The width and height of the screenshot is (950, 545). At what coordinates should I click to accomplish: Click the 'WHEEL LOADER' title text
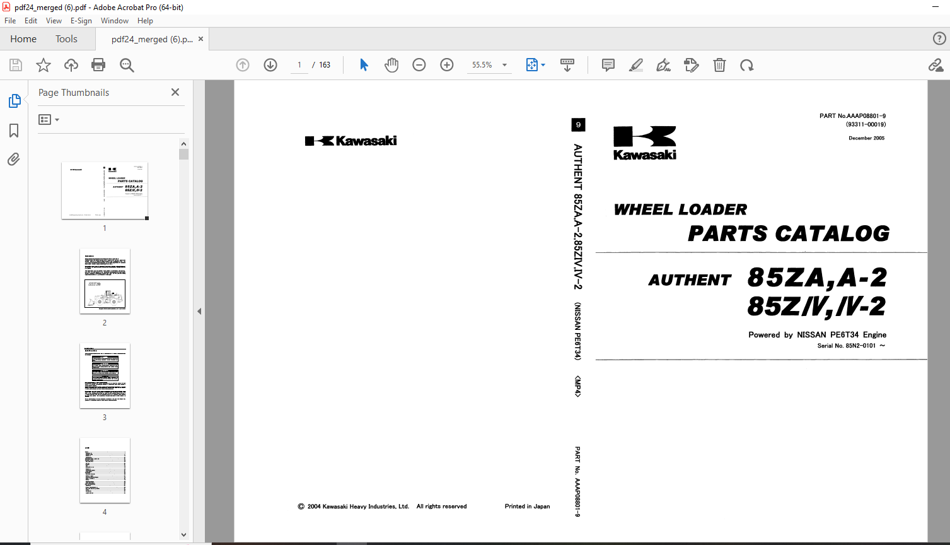(680, 209)
